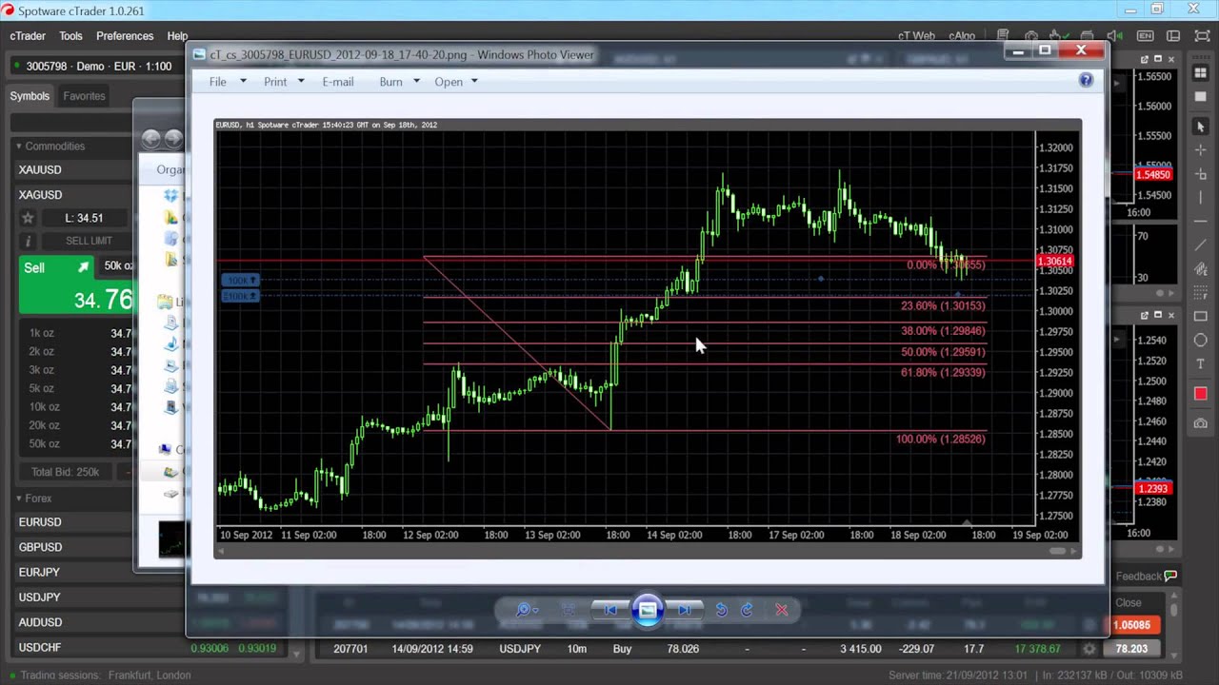Open the cT Web link

pos(916,36)
